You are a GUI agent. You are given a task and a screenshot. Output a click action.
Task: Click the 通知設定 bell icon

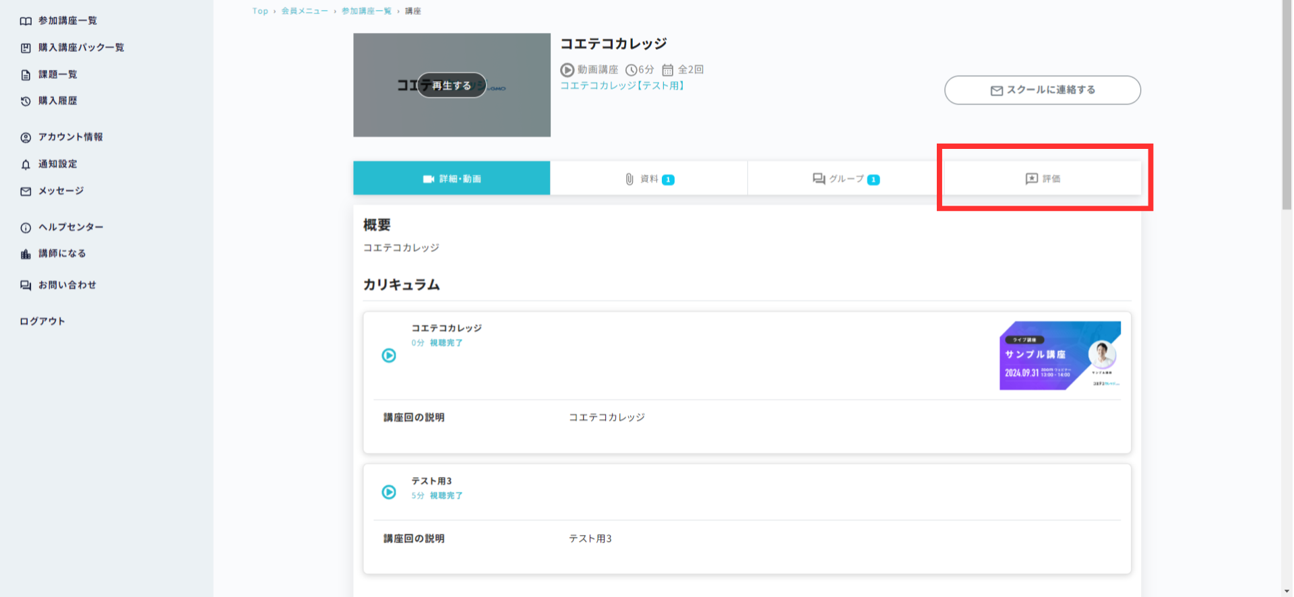[26, 164]
